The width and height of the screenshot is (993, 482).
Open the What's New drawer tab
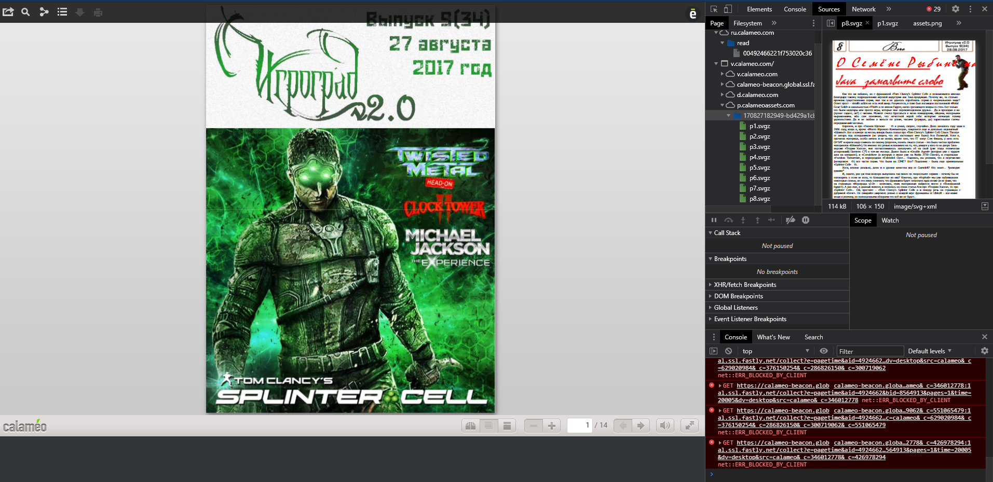[773, 337]
